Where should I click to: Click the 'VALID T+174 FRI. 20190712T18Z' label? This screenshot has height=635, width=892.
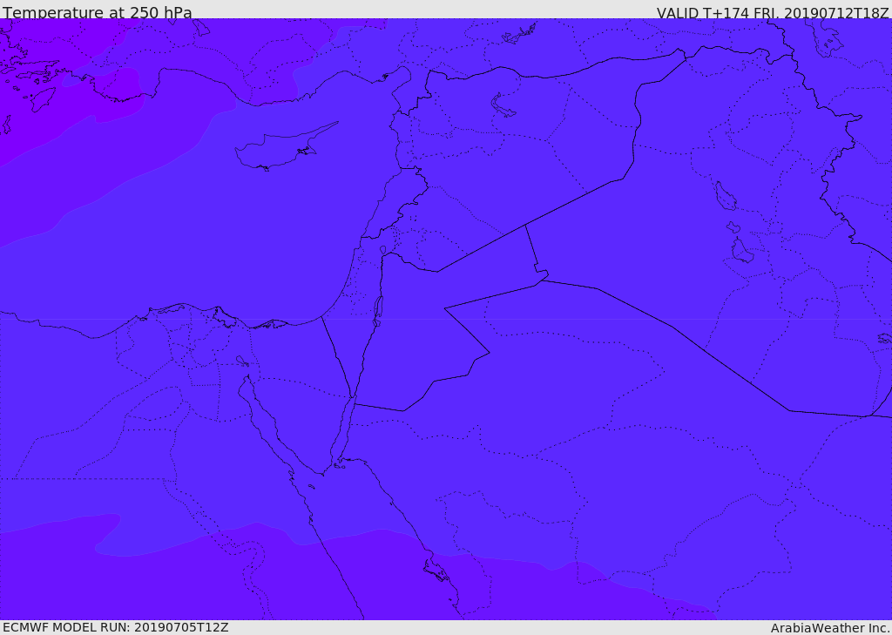coord(773,12)
